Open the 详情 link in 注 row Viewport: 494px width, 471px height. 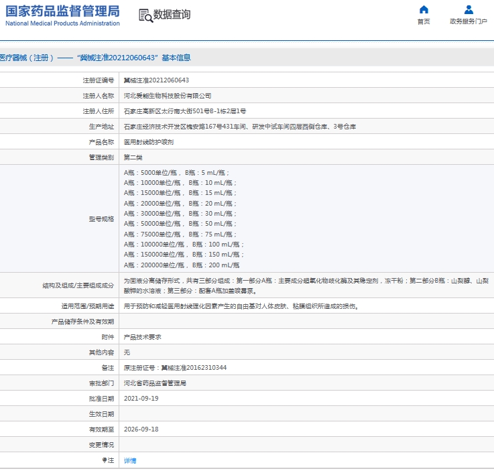pyautogui.click(x=130, y=460)
